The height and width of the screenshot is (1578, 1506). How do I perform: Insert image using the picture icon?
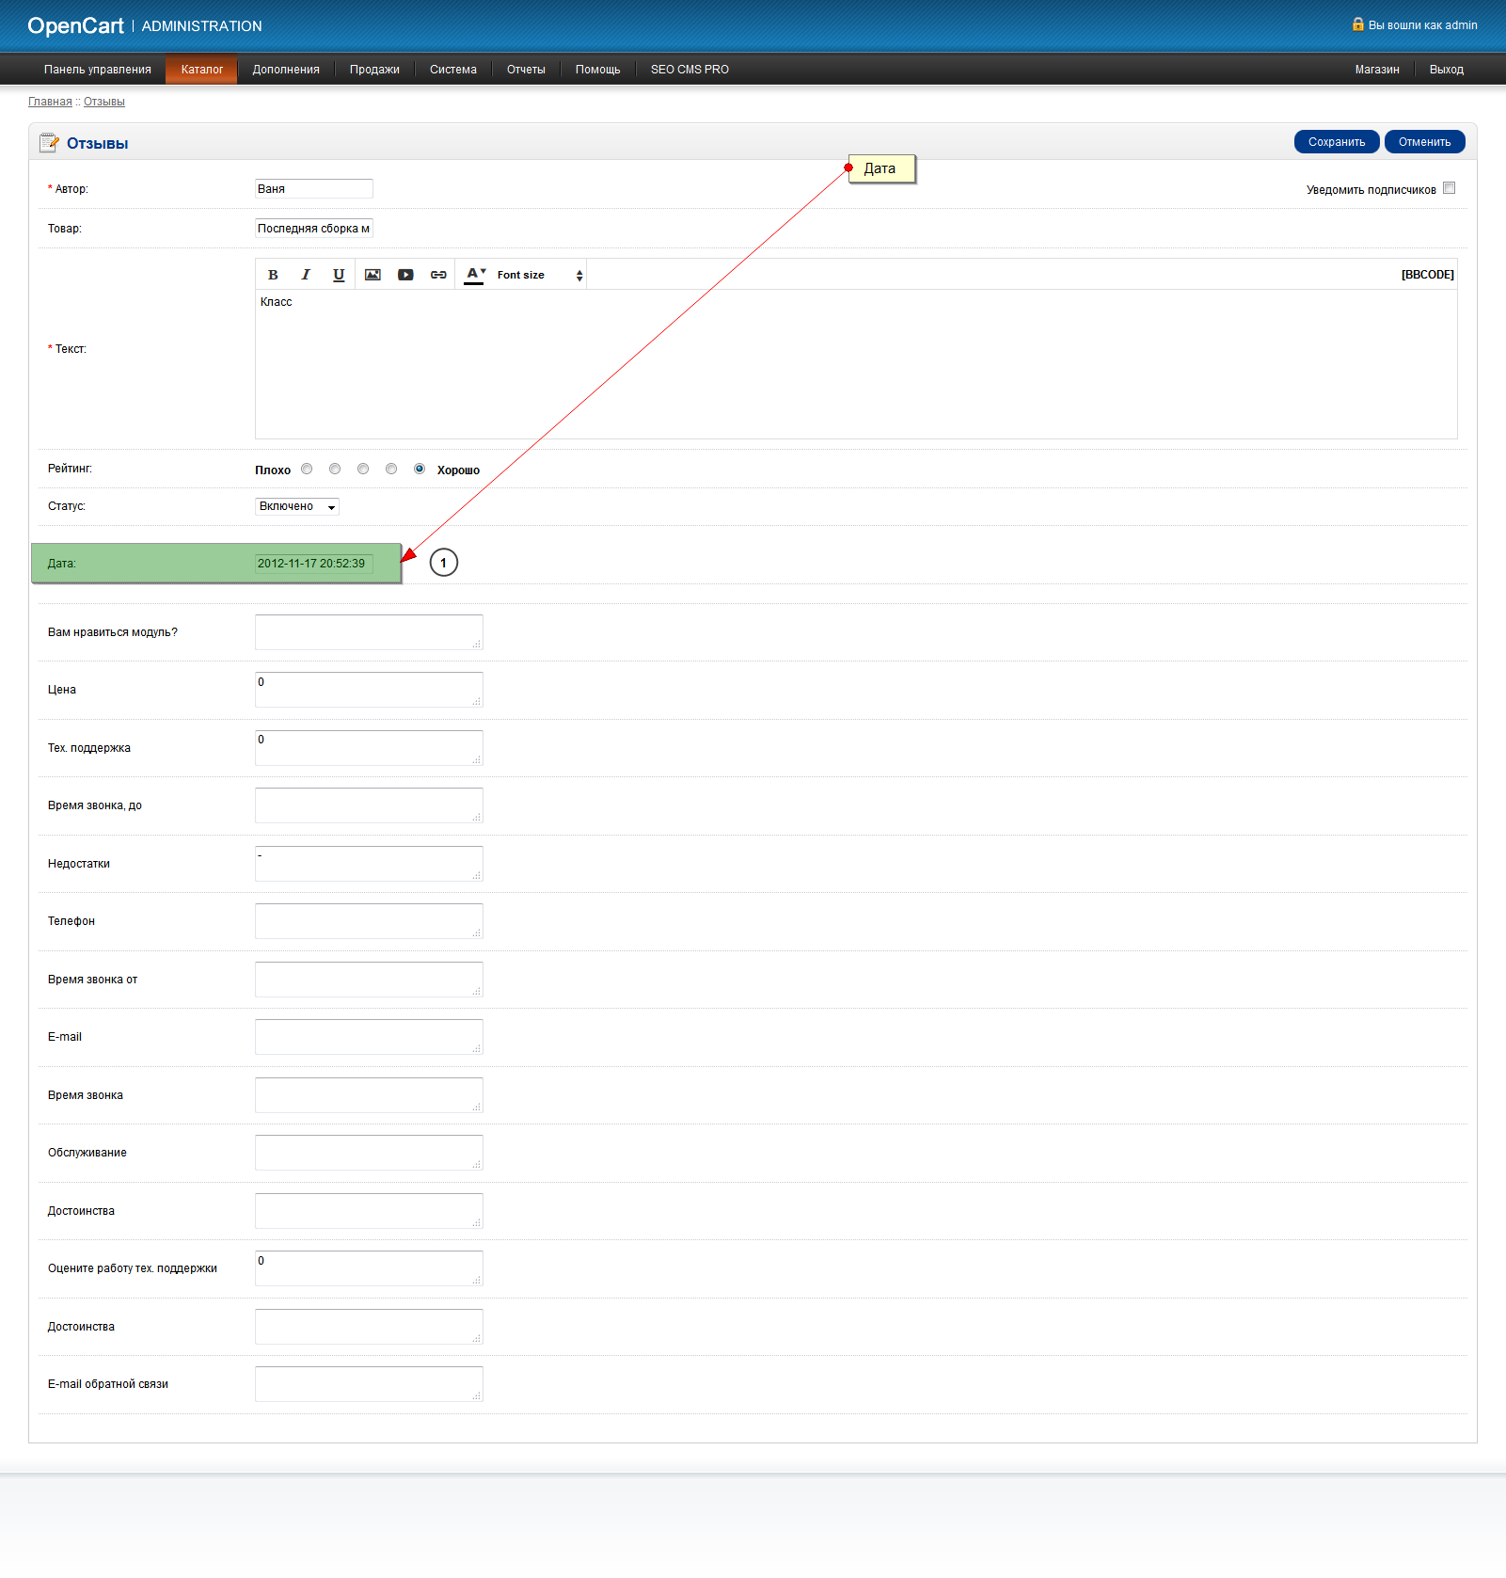click(373, 275)
